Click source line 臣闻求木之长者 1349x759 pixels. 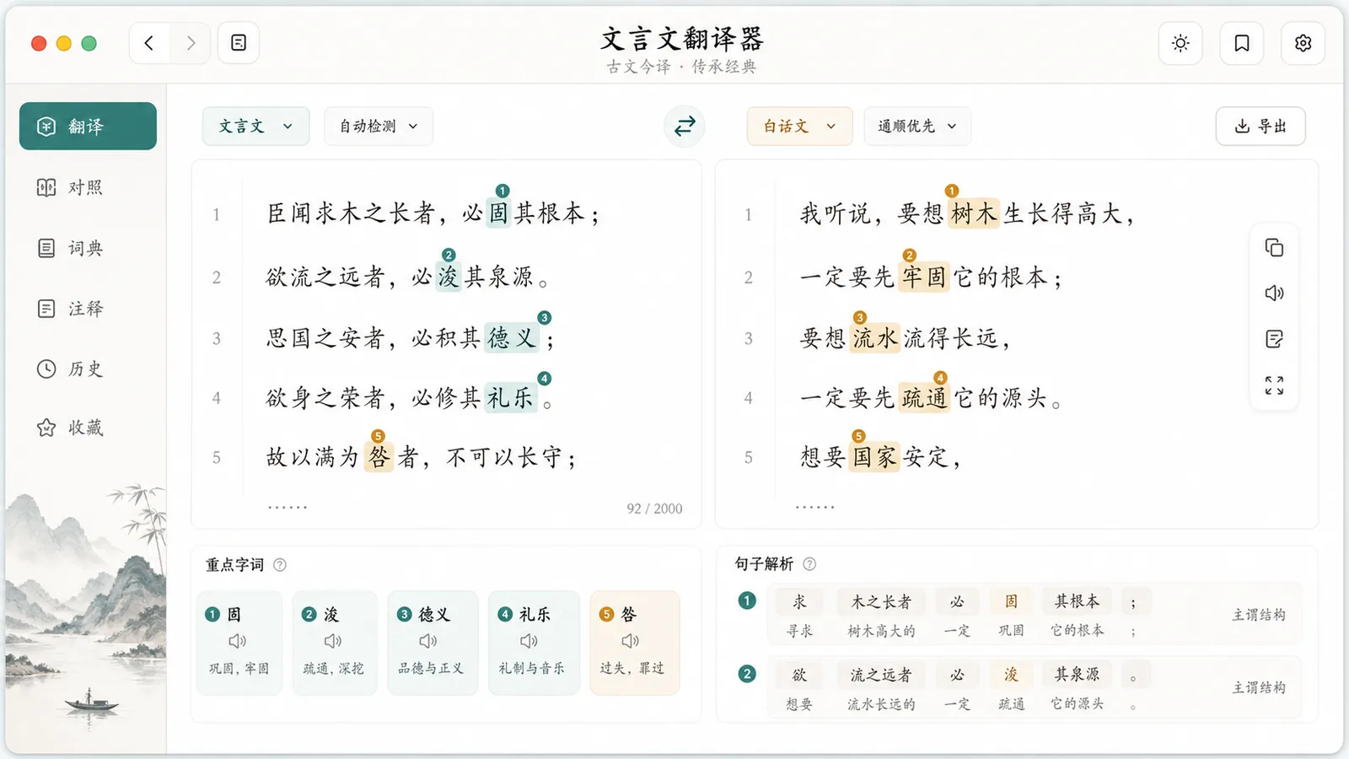[433, 213]
